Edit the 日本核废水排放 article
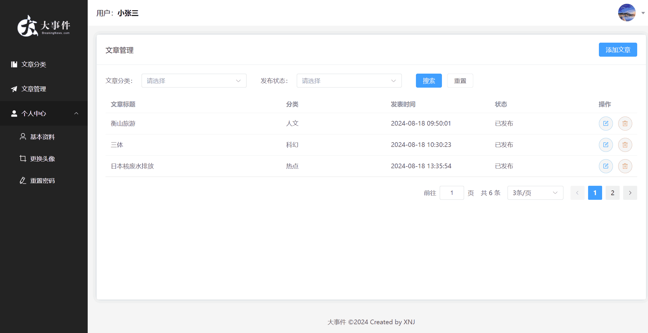This screenshot has height=333, width=648. coord(606,166)
